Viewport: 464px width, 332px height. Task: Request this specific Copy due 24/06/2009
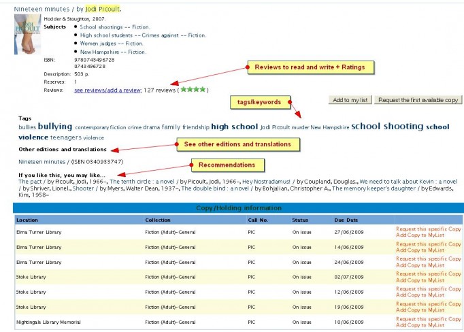tap(428, 259)
